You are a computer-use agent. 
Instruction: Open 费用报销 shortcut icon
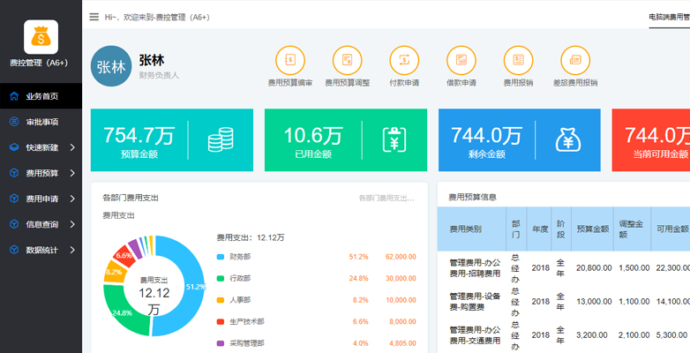pos(518,60)
